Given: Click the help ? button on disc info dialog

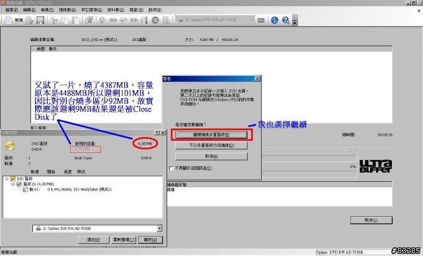Looking at the screenshot, I should click(157, 132).
